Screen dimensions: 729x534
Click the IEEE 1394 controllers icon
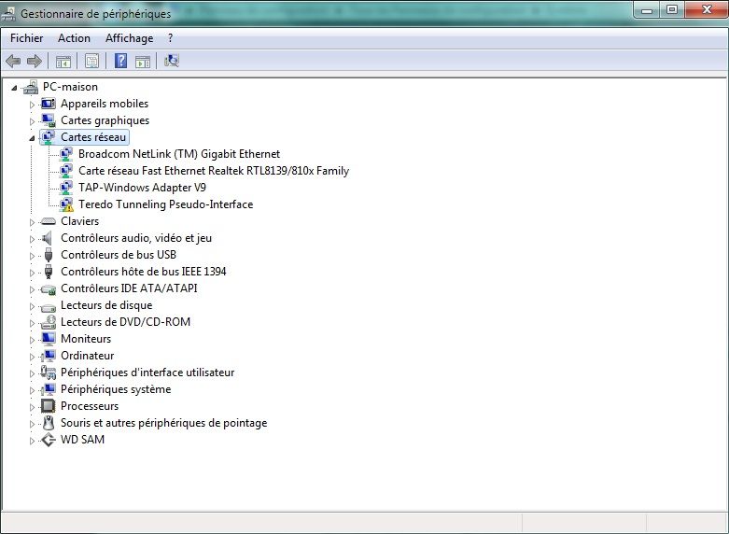[x=49, y=272]
